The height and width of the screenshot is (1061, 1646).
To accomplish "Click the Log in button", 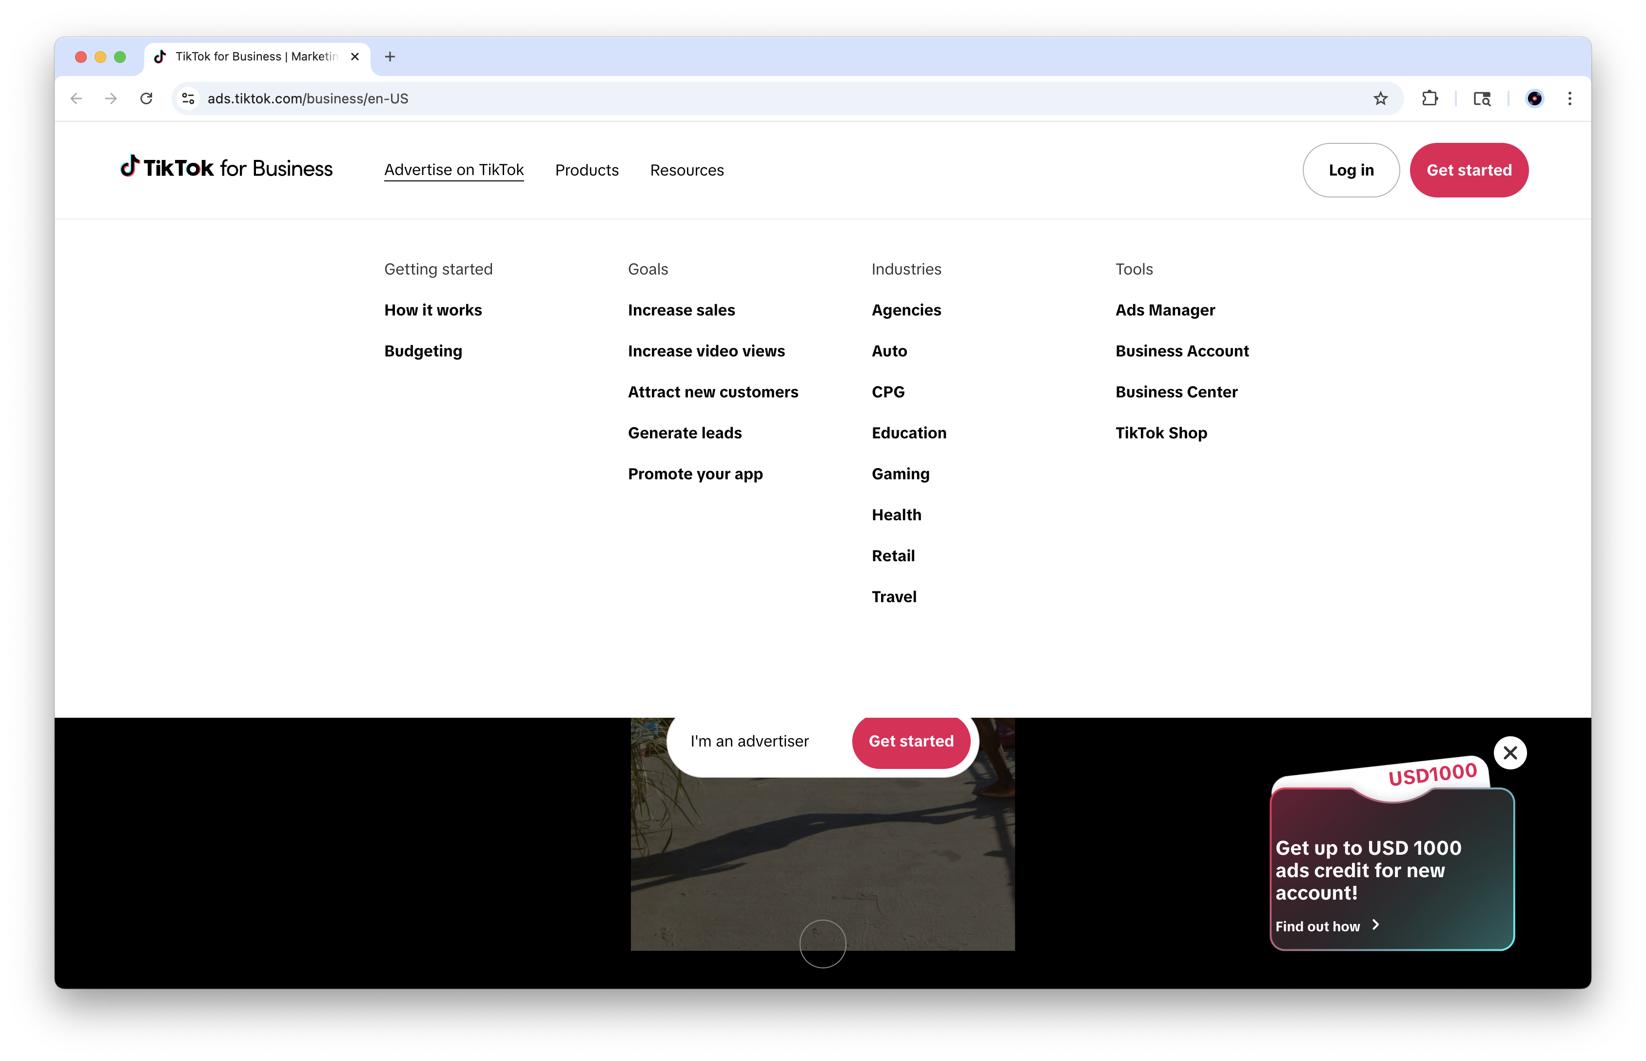I will click(x=1351, y=170).
